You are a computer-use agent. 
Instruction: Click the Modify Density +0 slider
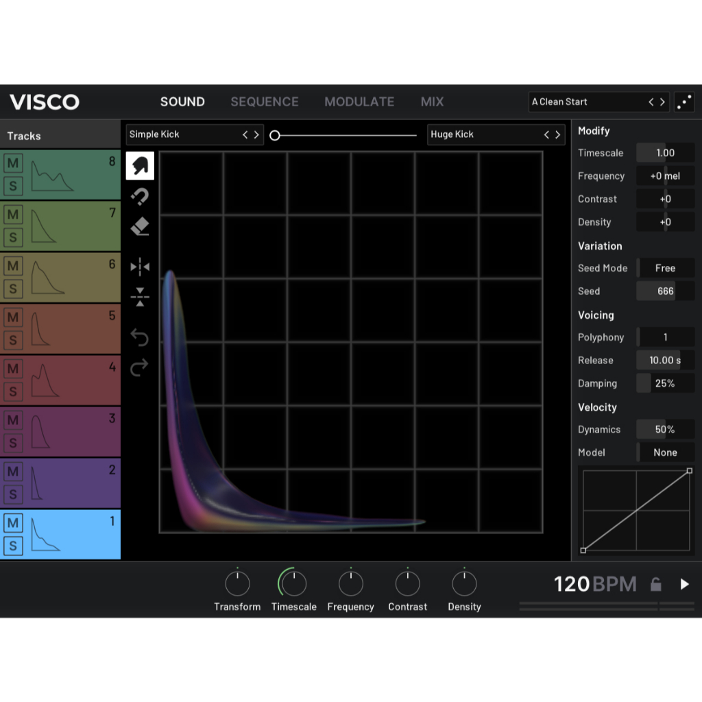(666, 222)
